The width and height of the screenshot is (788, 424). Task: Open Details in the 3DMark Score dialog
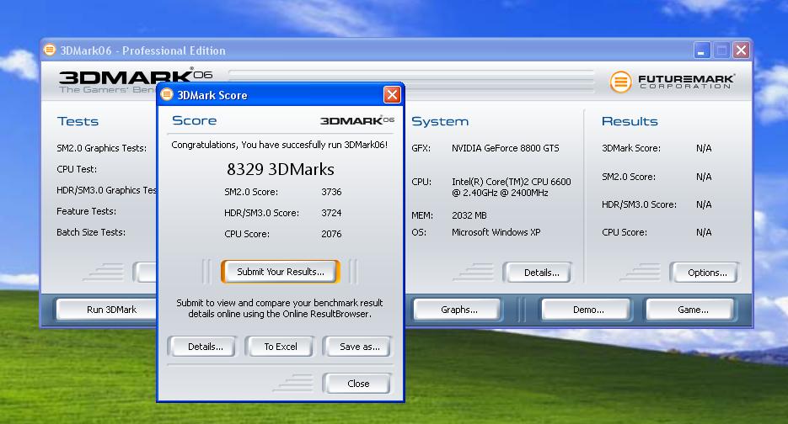tap(202, 347)
